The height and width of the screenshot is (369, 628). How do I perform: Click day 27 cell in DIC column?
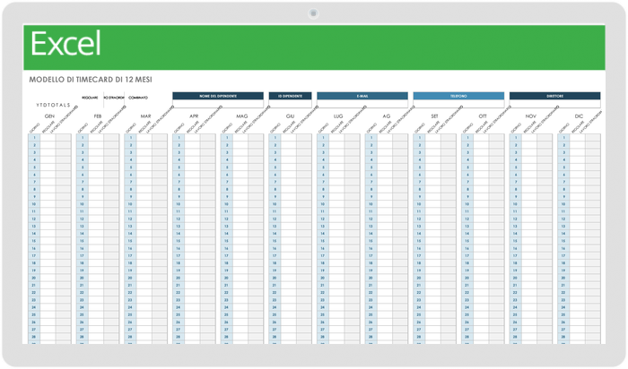click(x=563, y=330)
